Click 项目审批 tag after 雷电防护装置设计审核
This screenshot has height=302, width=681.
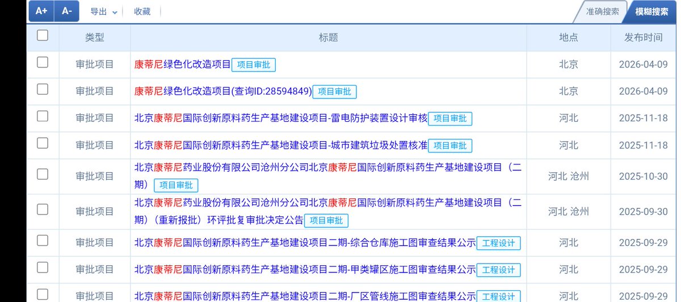450,118
